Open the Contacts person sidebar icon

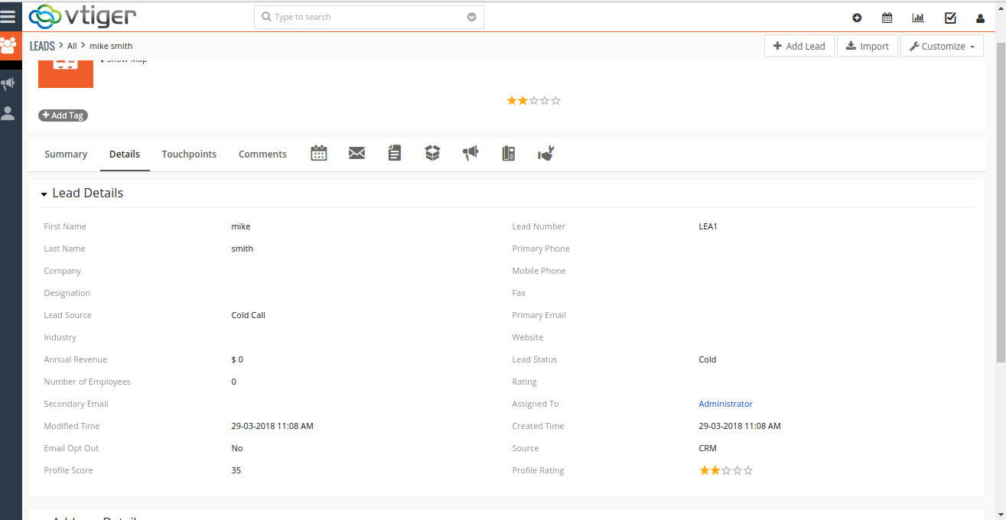8,113
